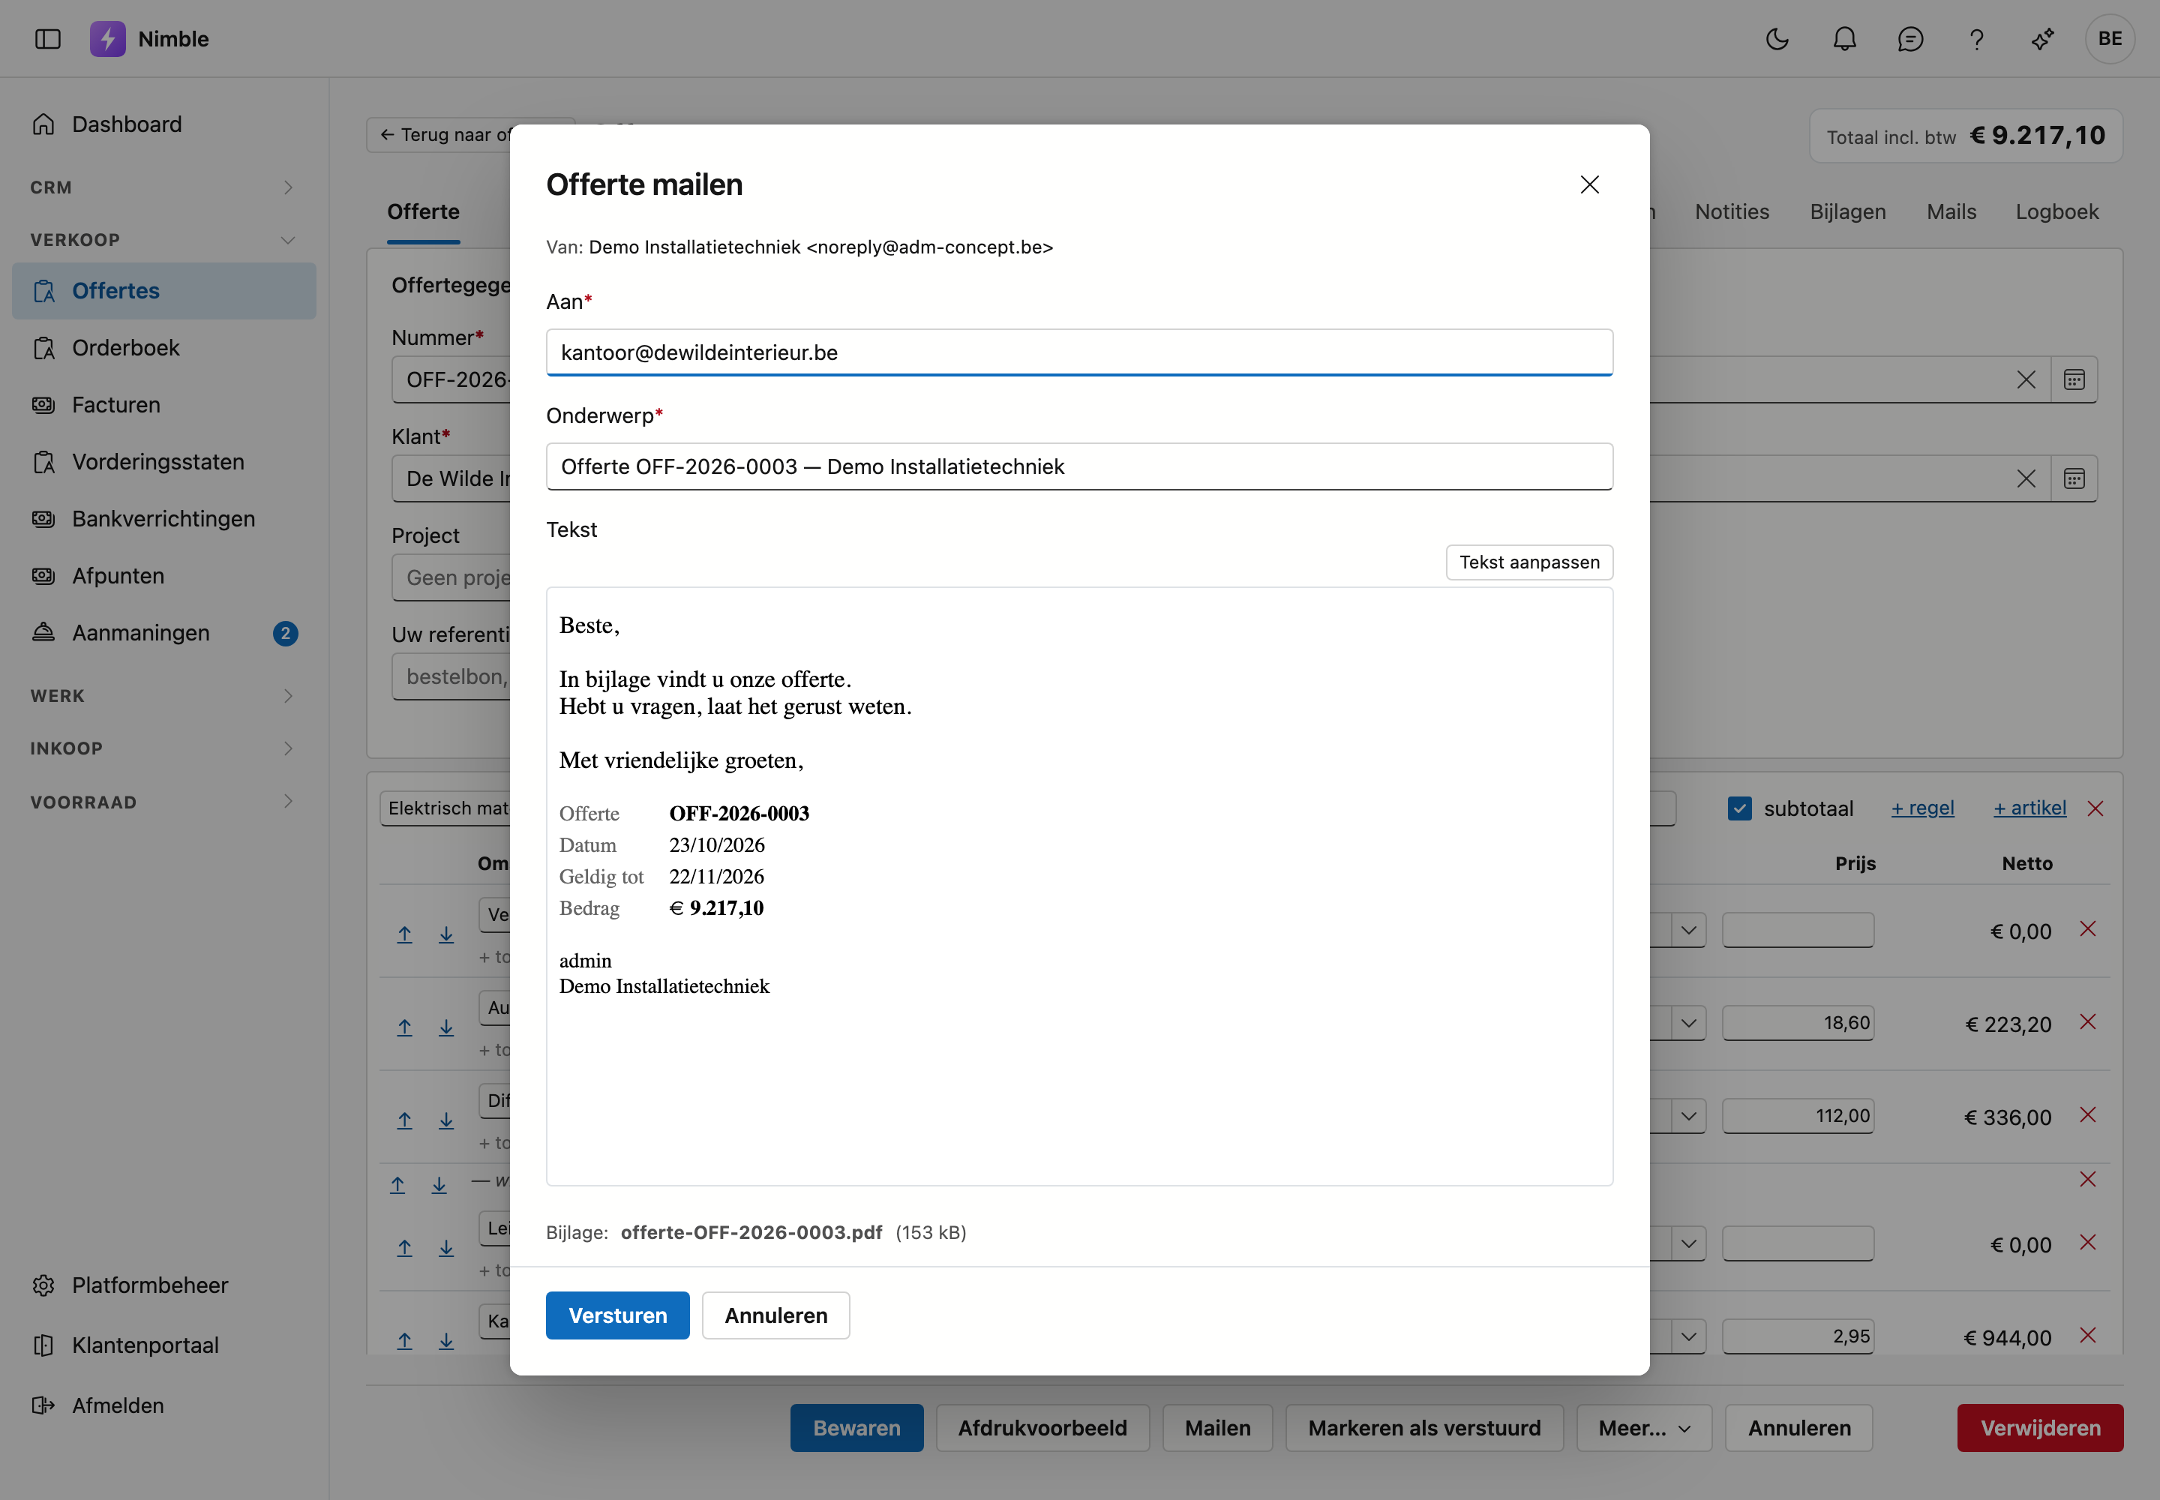This screenshot has height=1500, width=2160.
Task: Delete the line with € 223,20
Action: pos(2087,1021)
